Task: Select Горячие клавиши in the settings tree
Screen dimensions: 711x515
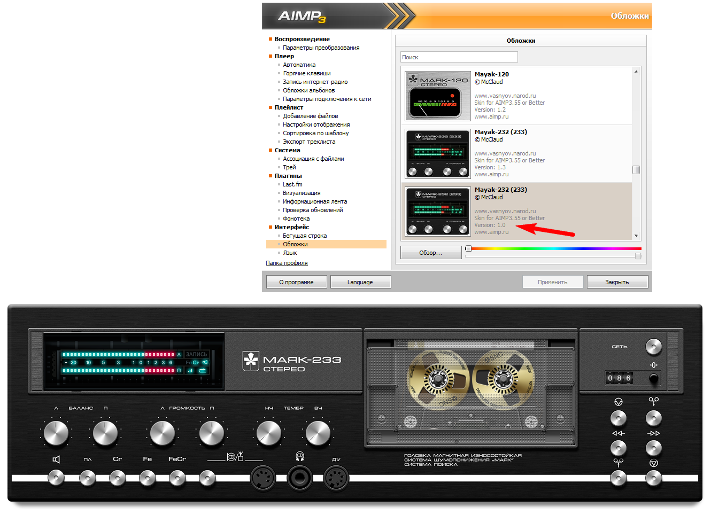Action: coord(307,73)
